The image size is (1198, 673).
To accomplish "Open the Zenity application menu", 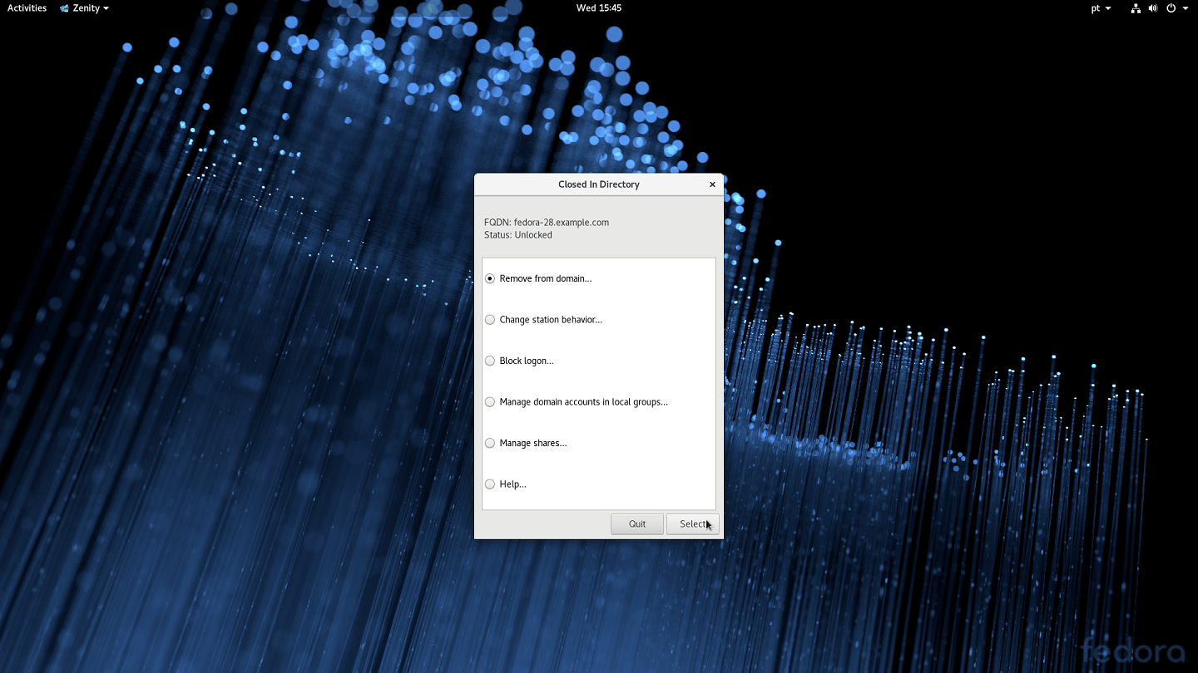I will (84, 7).
